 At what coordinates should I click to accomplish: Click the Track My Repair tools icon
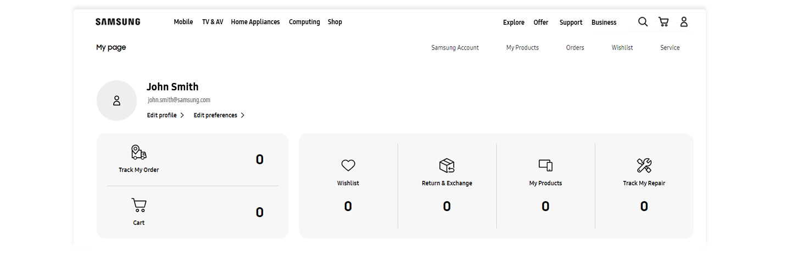644,165
